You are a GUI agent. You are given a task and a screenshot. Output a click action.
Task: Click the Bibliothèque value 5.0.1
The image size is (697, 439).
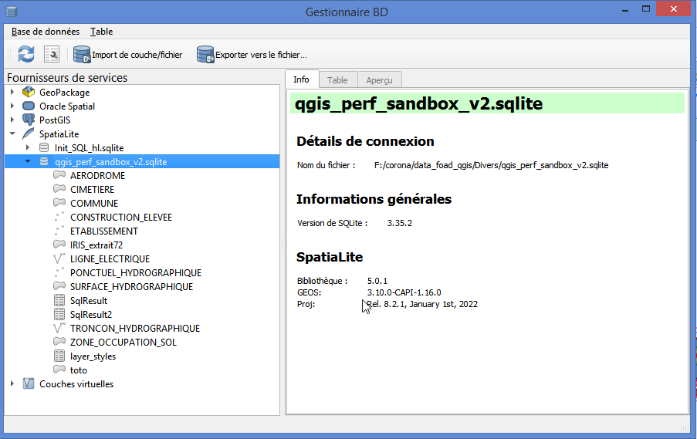tap(377, 281)
